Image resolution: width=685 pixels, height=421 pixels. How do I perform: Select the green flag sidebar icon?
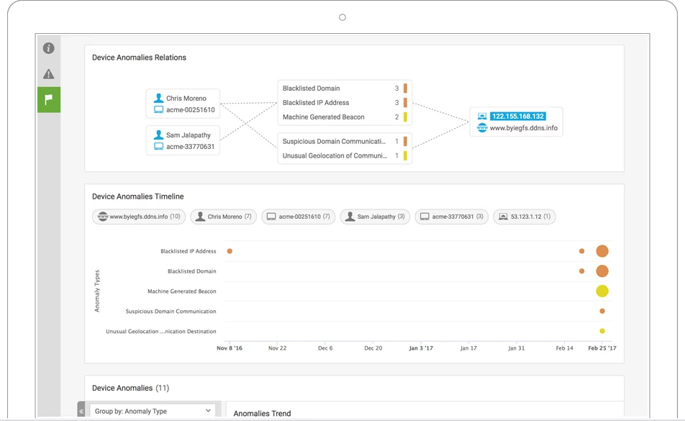tap(48, 100)
